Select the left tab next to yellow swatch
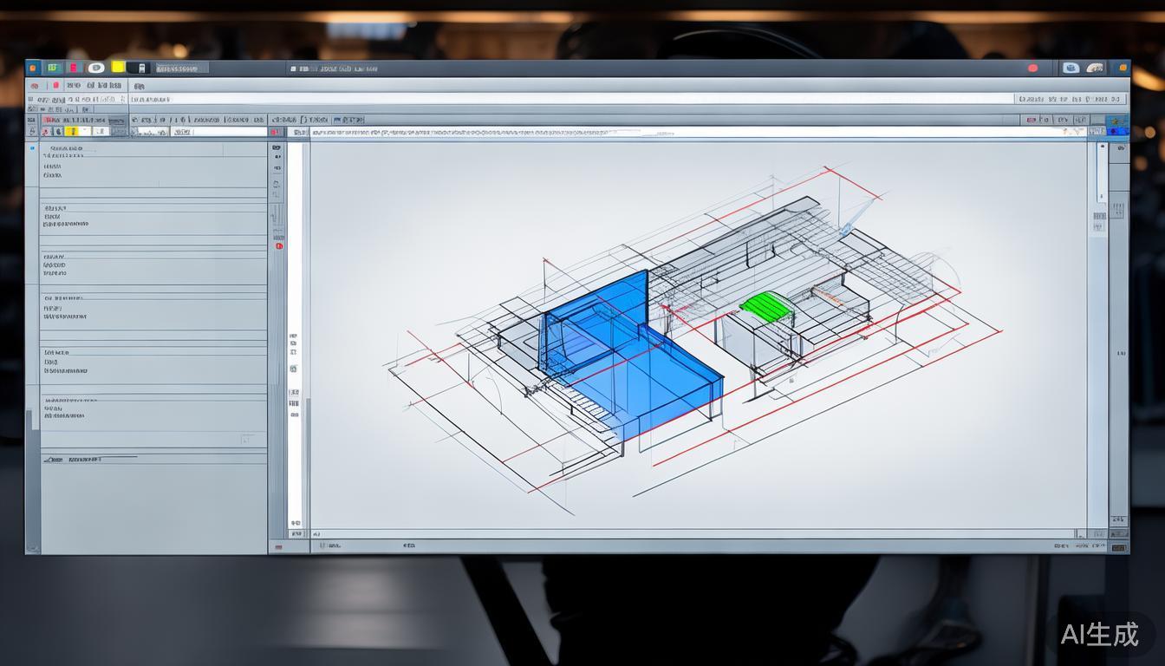This screenshot has width=1165, height=666. click(x=178, y=68)
